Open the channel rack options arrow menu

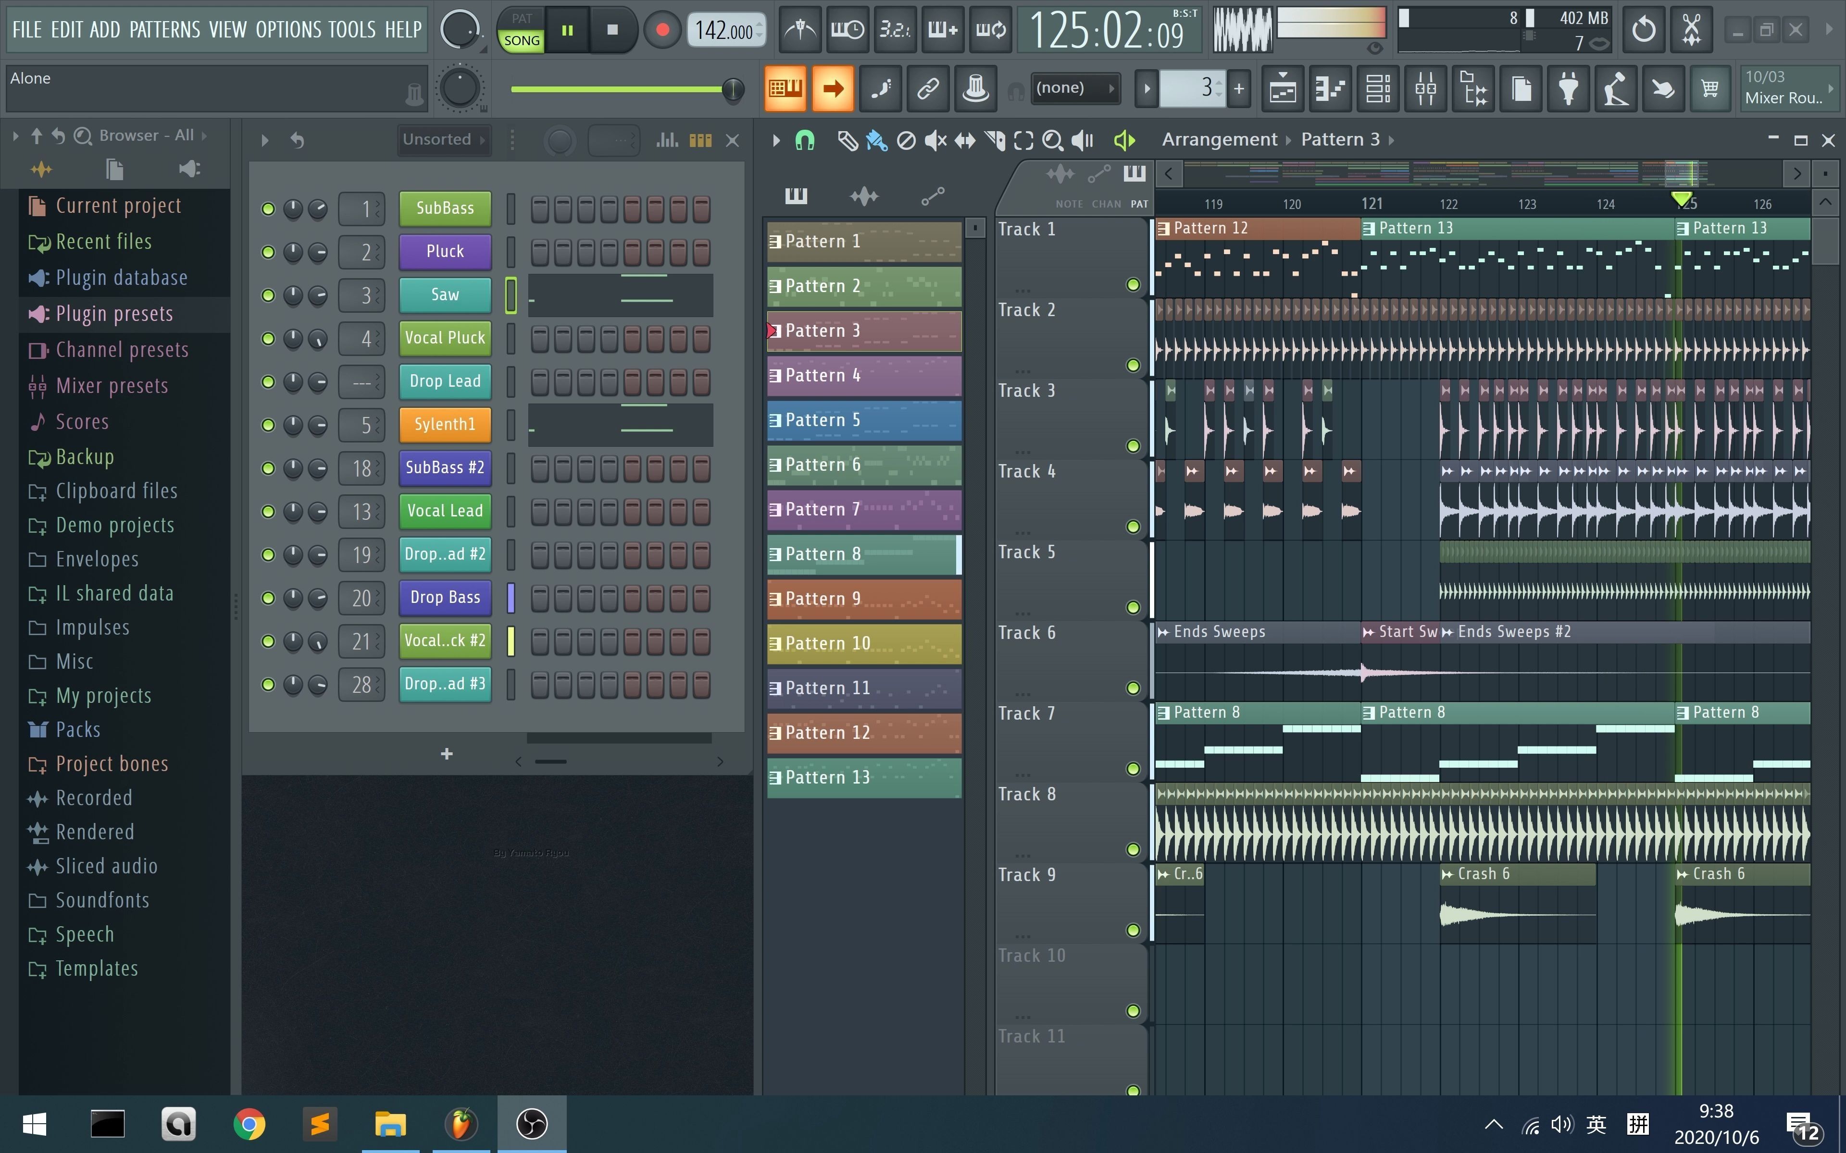click(x=265, y=140)
